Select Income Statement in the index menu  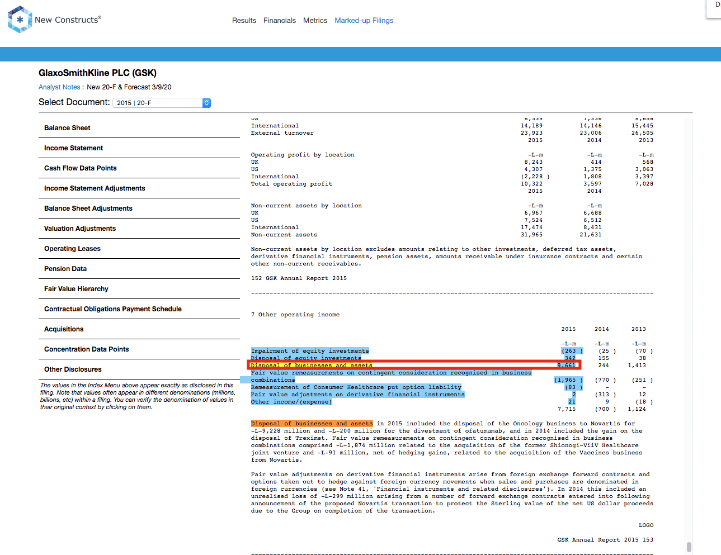(x=139, y=148)
